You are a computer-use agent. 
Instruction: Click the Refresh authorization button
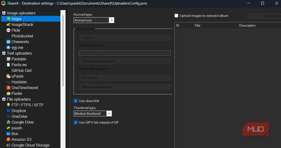pos(125,87)
